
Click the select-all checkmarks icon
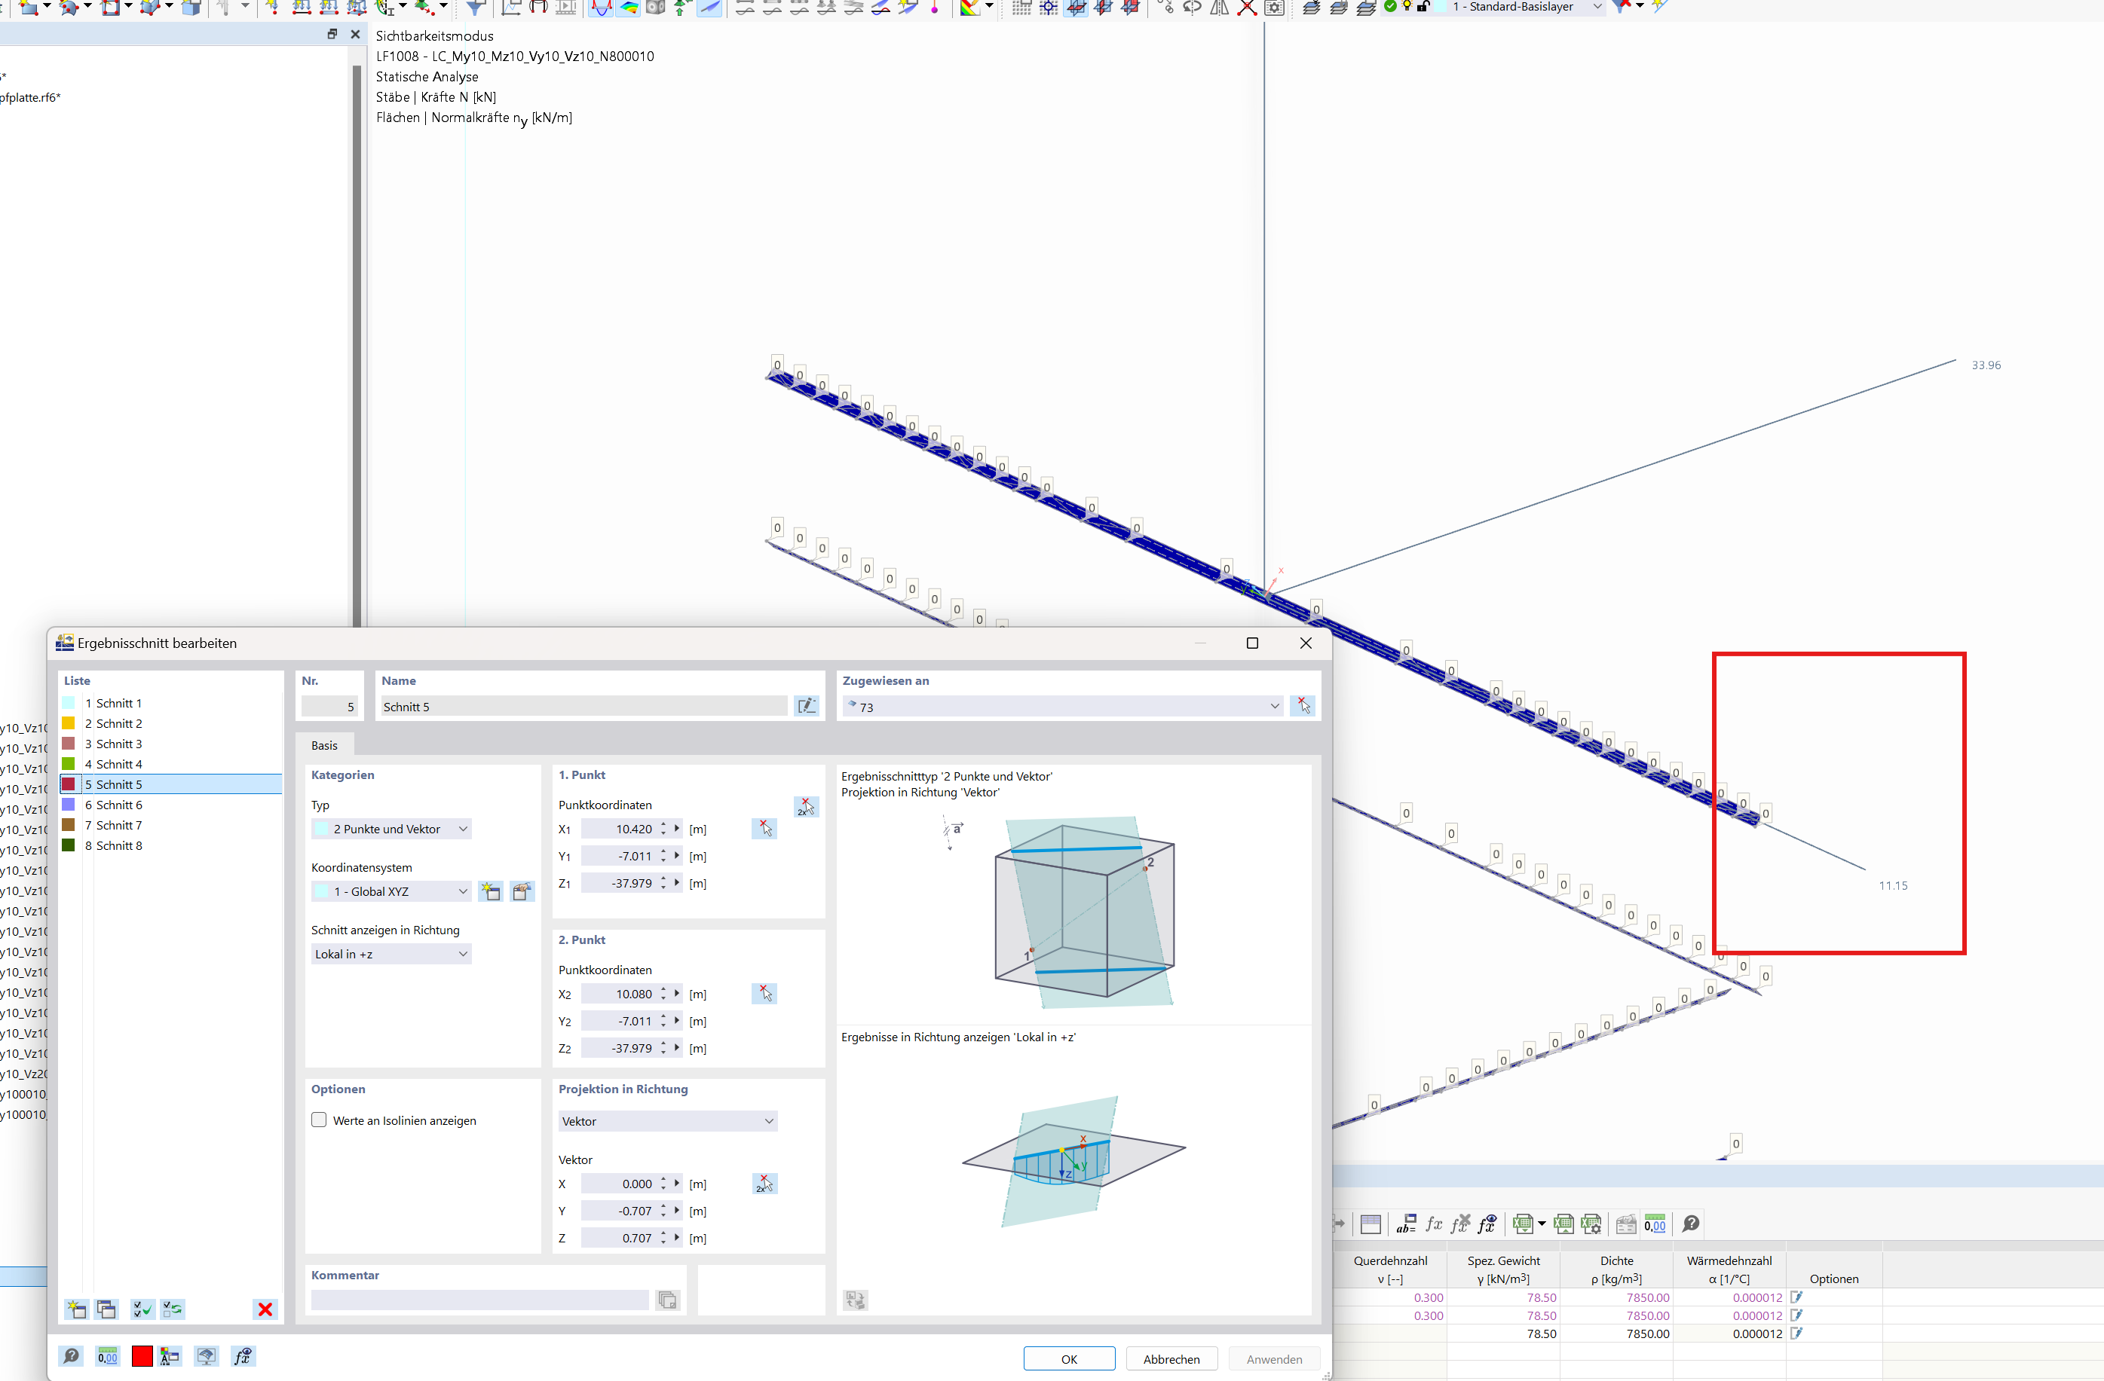[x=142, y=1309]
